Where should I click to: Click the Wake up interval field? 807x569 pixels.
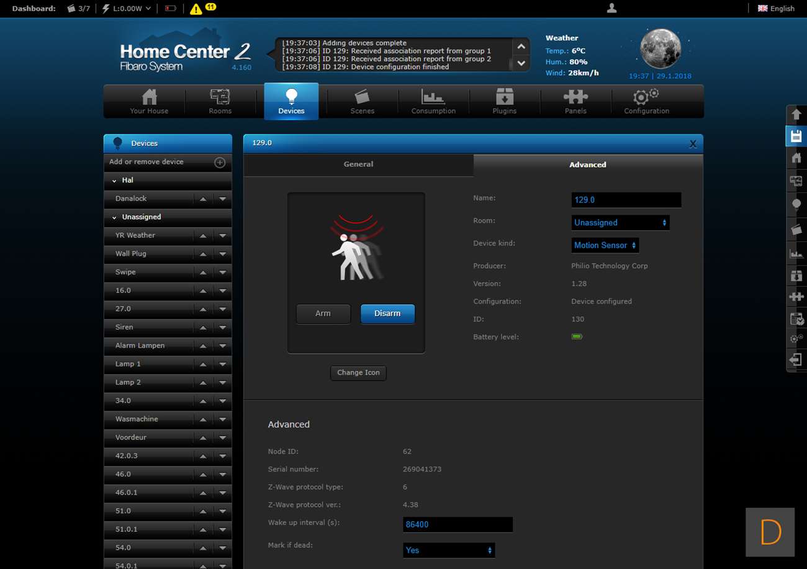click(x=458, y=524)
